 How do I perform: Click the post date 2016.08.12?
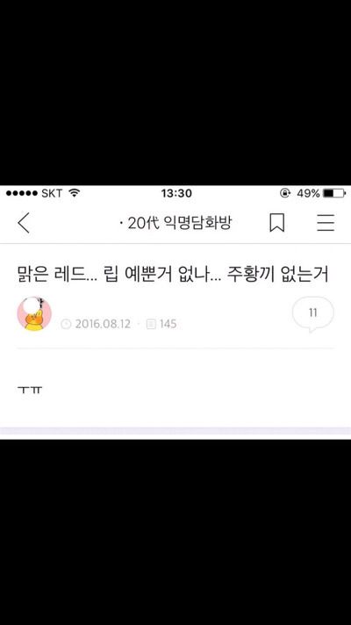click(x=103, y=324)
